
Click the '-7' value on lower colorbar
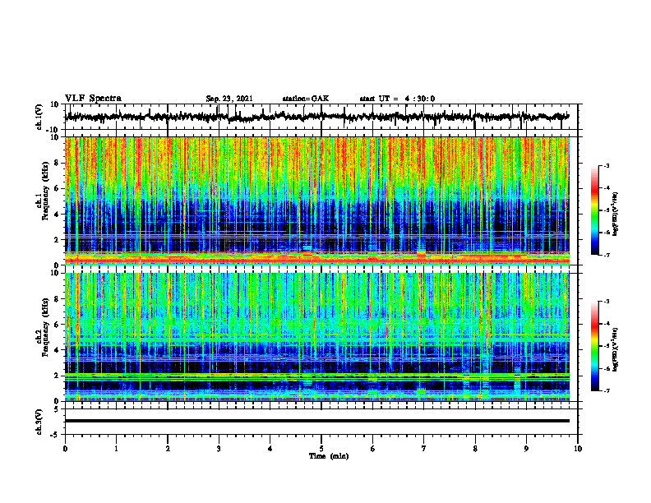[x=607, y=390]
